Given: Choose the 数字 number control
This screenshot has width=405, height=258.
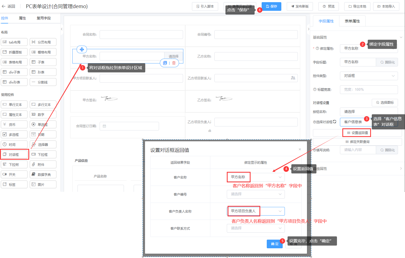Looking at the screenshot, I should tap(43, 115).
